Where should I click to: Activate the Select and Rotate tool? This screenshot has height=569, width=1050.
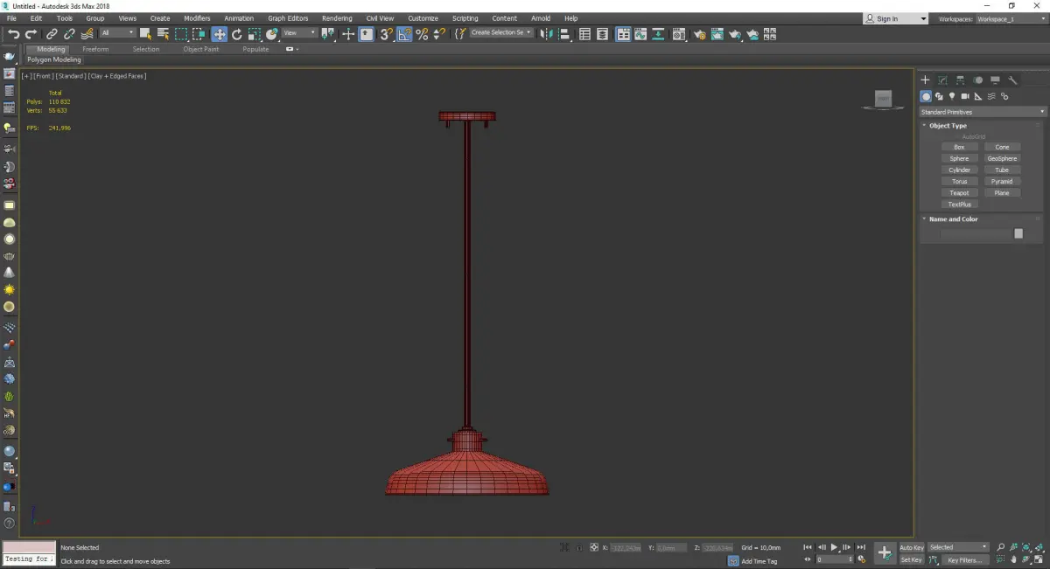coord(236,34)
